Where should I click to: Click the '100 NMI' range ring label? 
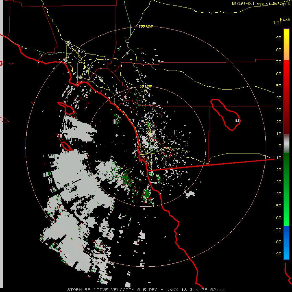pyautogui.click(x=146, y=27)
